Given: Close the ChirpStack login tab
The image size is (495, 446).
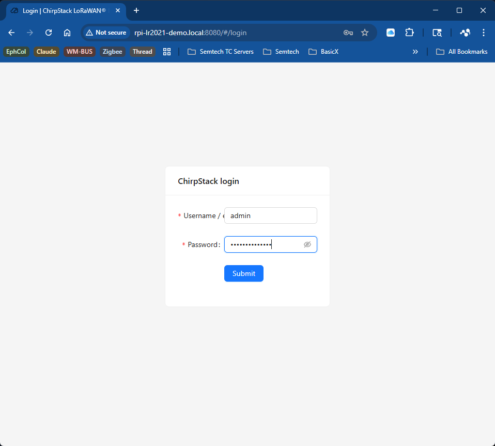Looking at the screenshot, I should [118, 10].
